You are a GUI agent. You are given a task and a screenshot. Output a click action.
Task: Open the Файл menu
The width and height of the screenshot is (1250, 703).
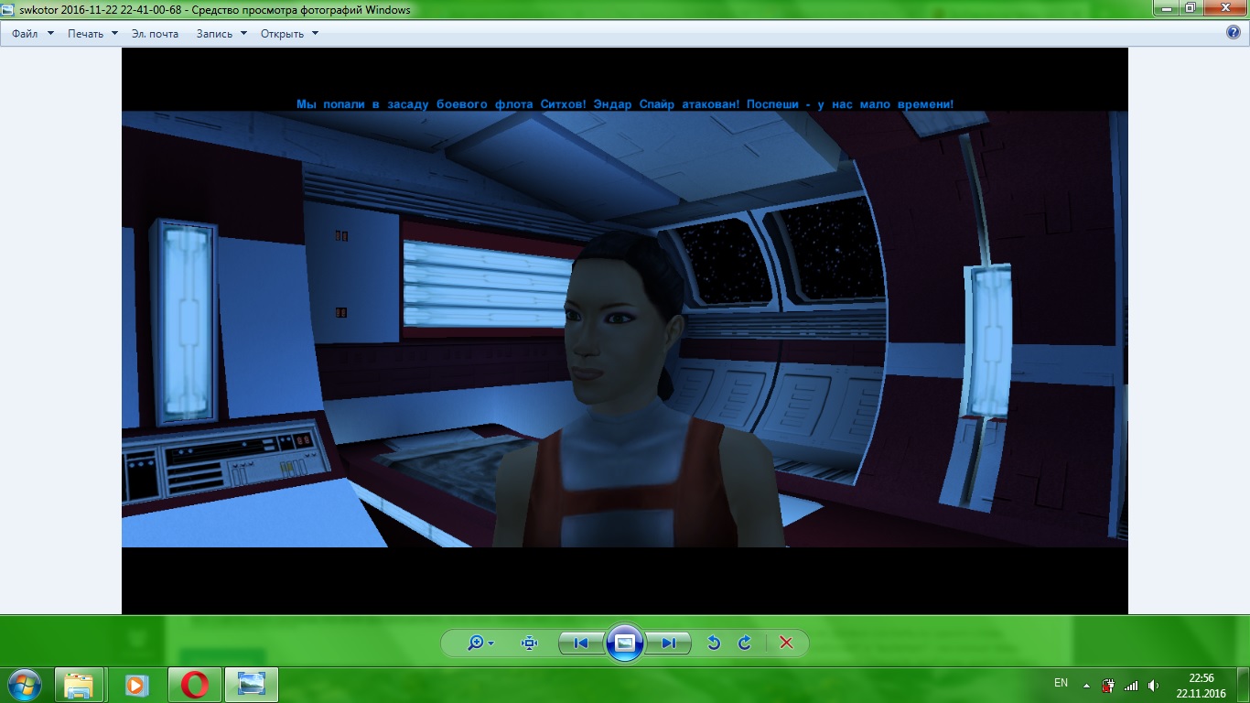[x=33, y=33]
